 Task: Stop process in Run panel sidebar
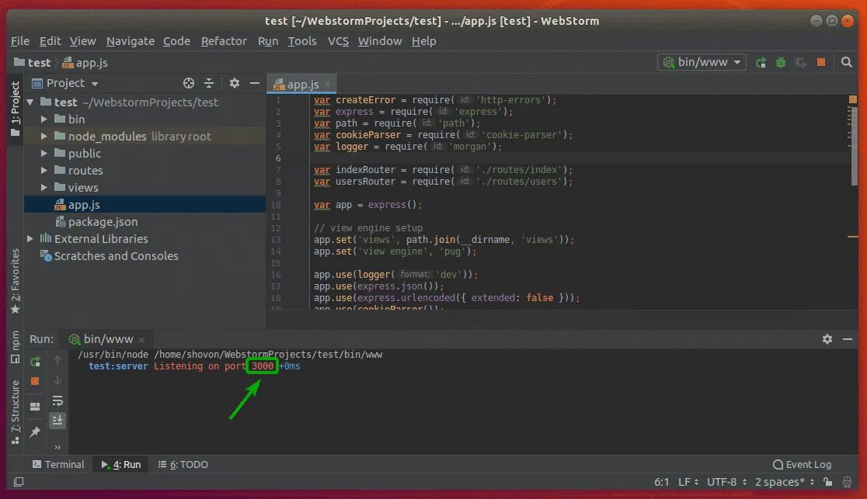pyautogui.click(x=35, y=381)
